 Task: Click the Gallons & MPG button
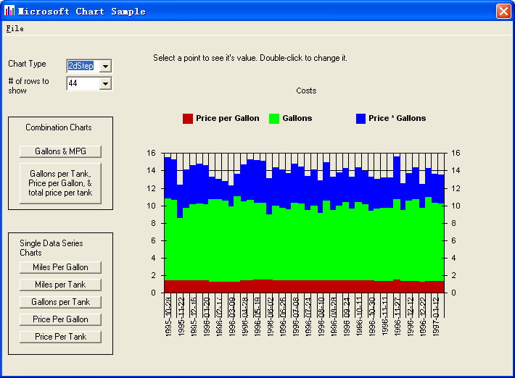pyautogui.click(x=61, y=151)
